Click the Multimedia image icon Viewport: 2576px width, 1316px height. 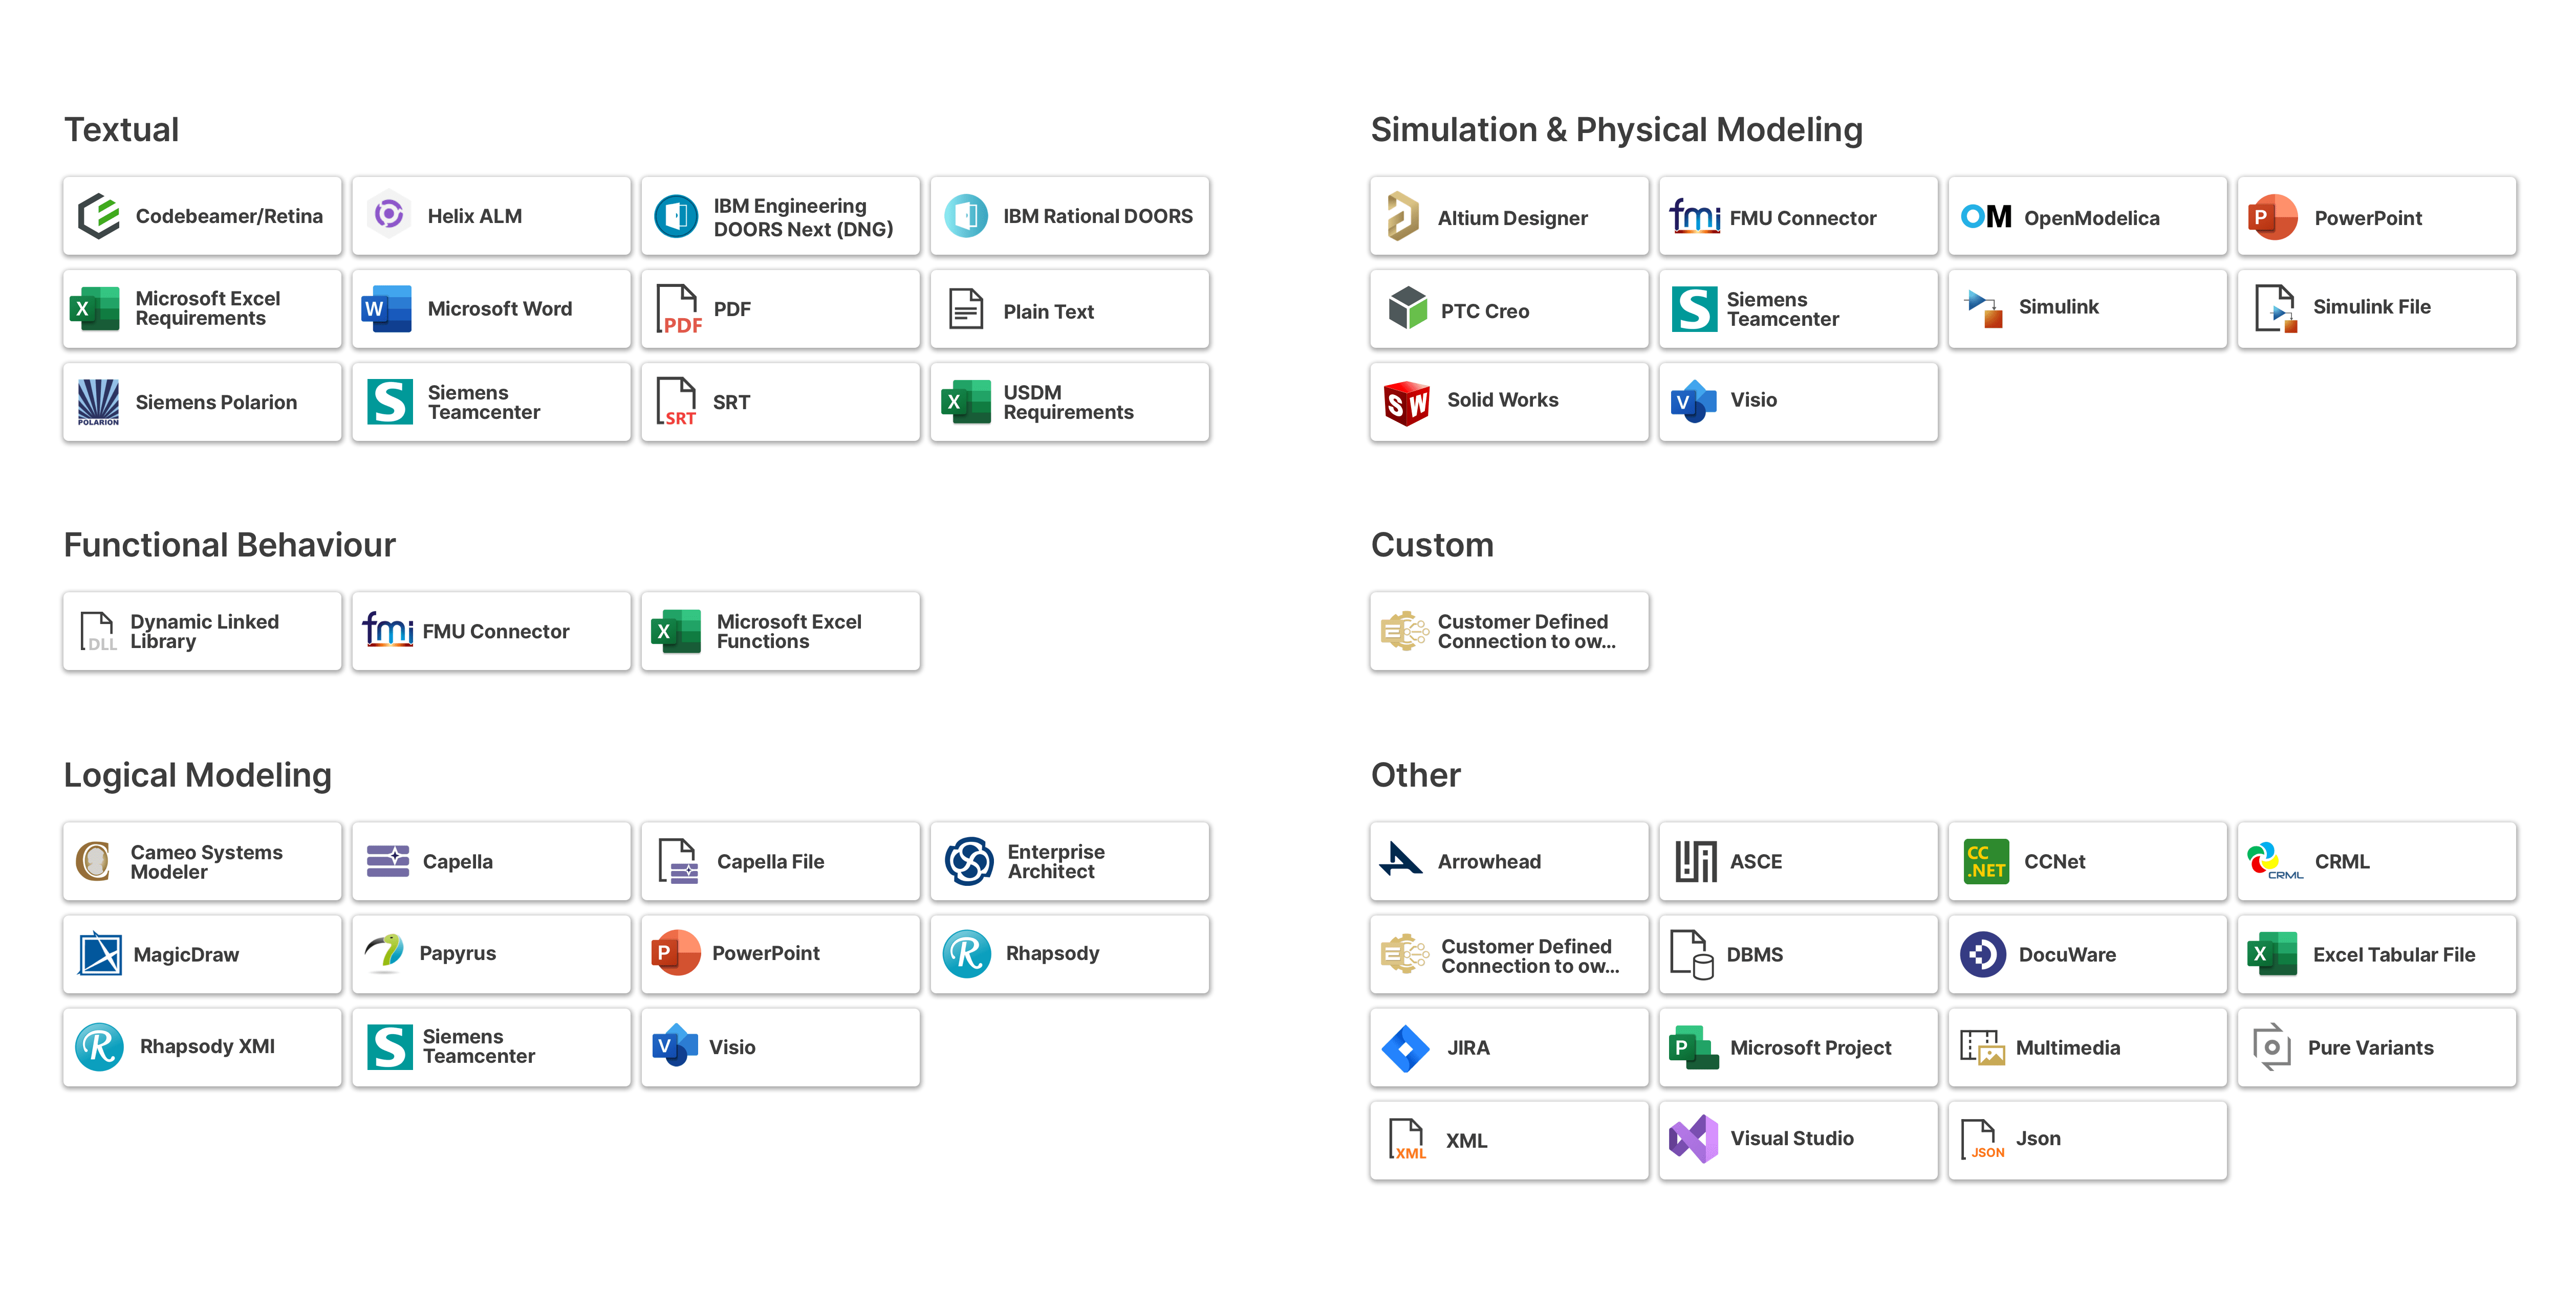(1982, 1047)
